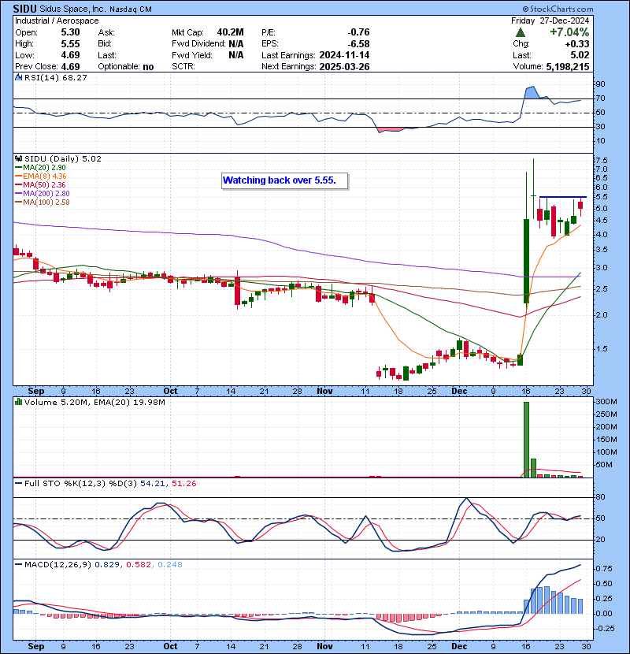
Task: Click the RSI(14) 68.27 indicator label
Action: 56,77
